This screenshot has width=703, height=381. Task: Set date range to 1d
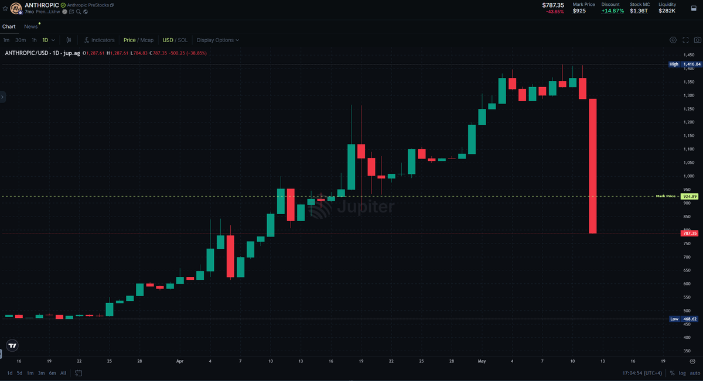[9, 373]
